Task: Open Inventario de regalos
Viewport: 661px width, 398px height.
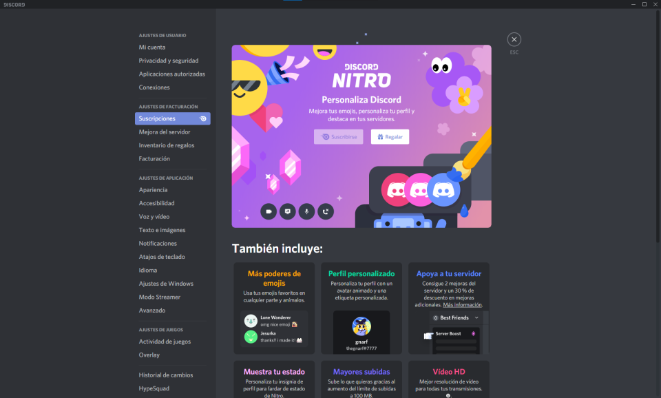Action: (x=167, y=145)
